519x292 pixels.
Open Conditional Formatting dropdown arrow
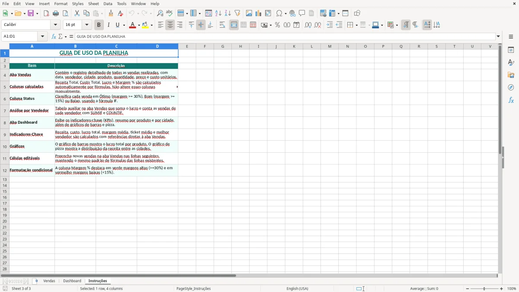(x=397, y=25)
